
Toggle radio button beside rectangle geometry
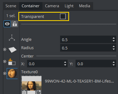pos(5,49)
